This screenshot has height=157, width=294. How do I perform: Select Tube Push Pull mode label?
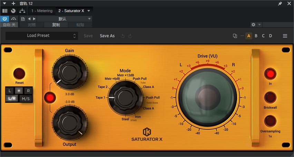(x=140, y=79)
